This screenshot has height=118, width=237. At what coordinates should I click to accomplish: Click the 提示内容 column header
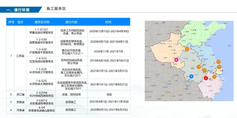pos(71,22)
